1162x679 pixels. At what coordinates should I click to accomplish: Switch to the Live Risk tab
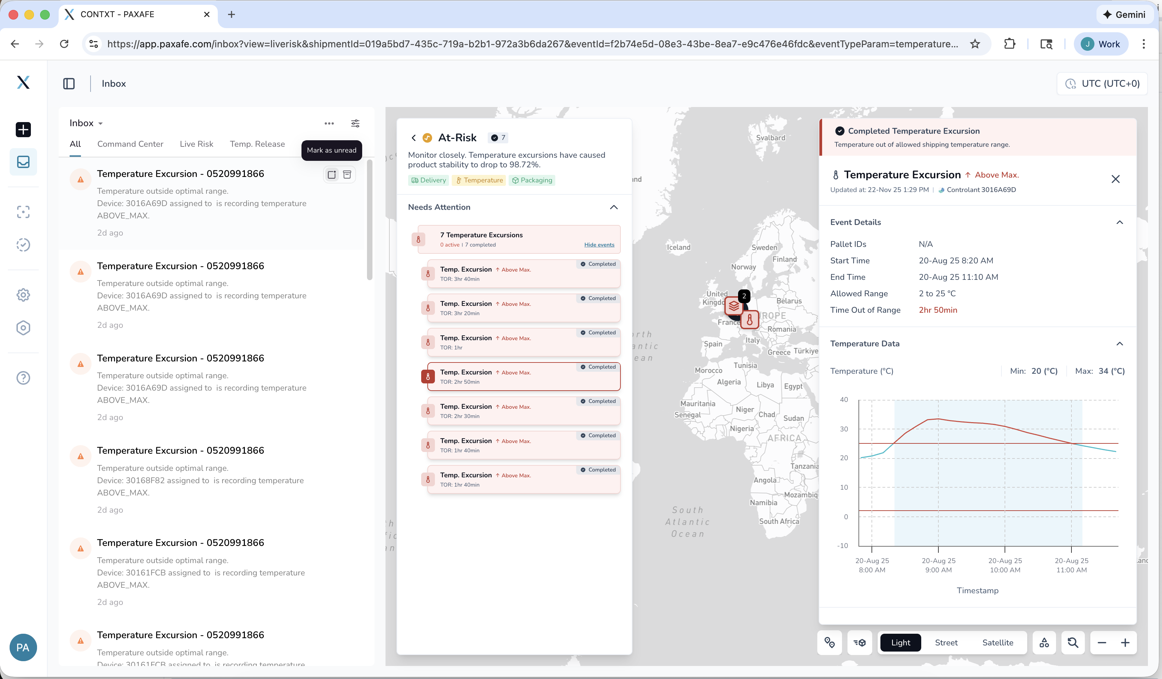197,144
